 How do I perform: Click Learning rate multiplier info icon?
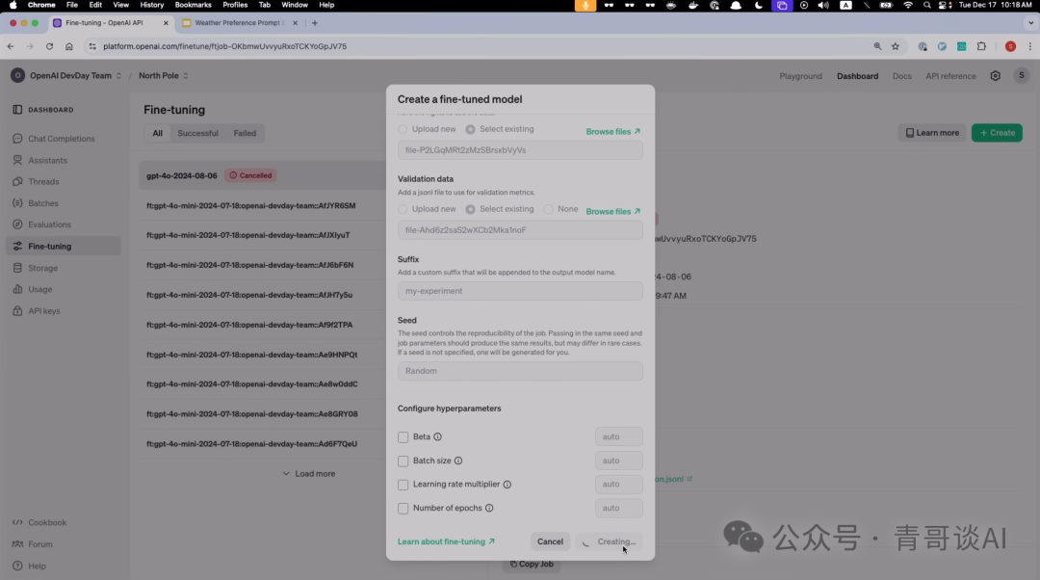coord(507,485)
